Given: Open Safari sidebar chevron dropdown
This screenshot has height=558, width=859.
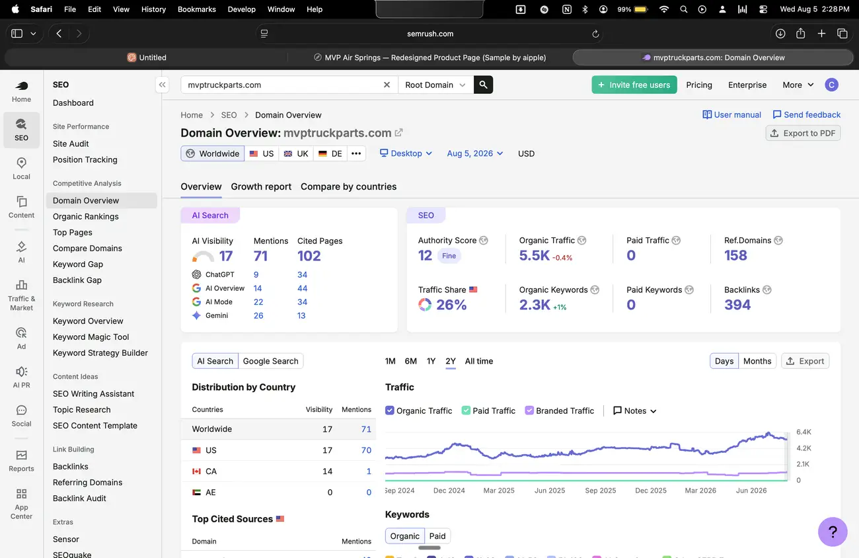Looking at the screenshot, I should (x=34, y=34).
